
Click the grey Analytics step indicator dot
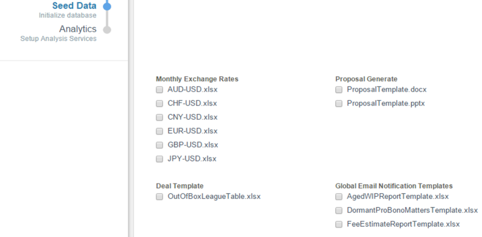[x=107, y=30]
